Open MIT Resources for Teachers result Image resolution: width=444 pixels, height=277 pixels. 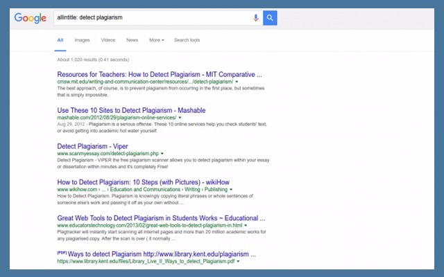(x=160, y=74)
